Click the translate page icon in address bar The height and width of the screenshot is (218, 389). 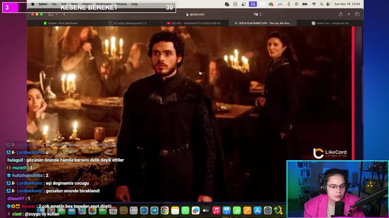tap(256, 14)
